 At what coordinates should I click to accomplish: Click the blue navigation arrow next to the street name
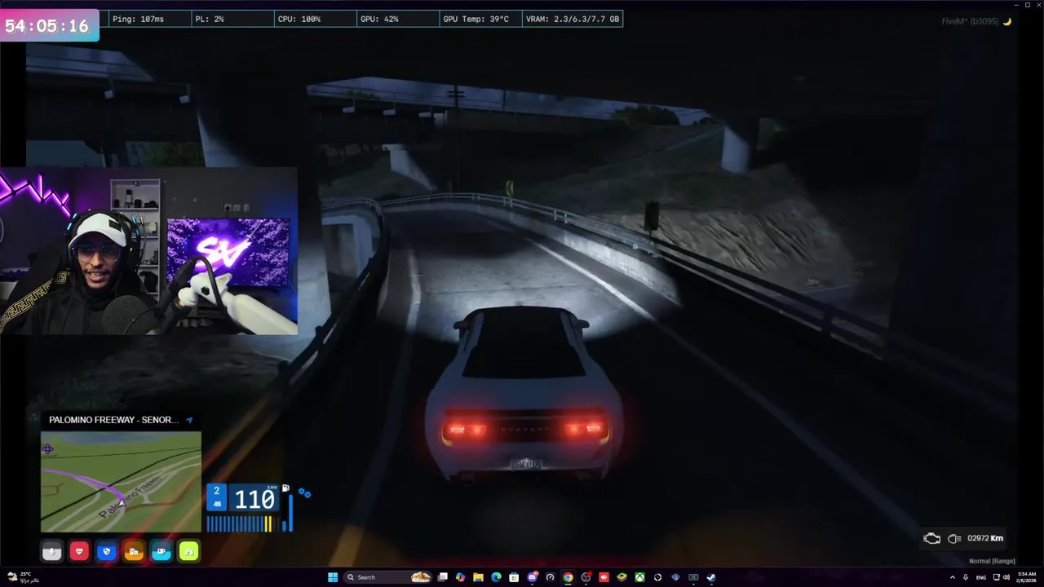click(x=189, y=420)
